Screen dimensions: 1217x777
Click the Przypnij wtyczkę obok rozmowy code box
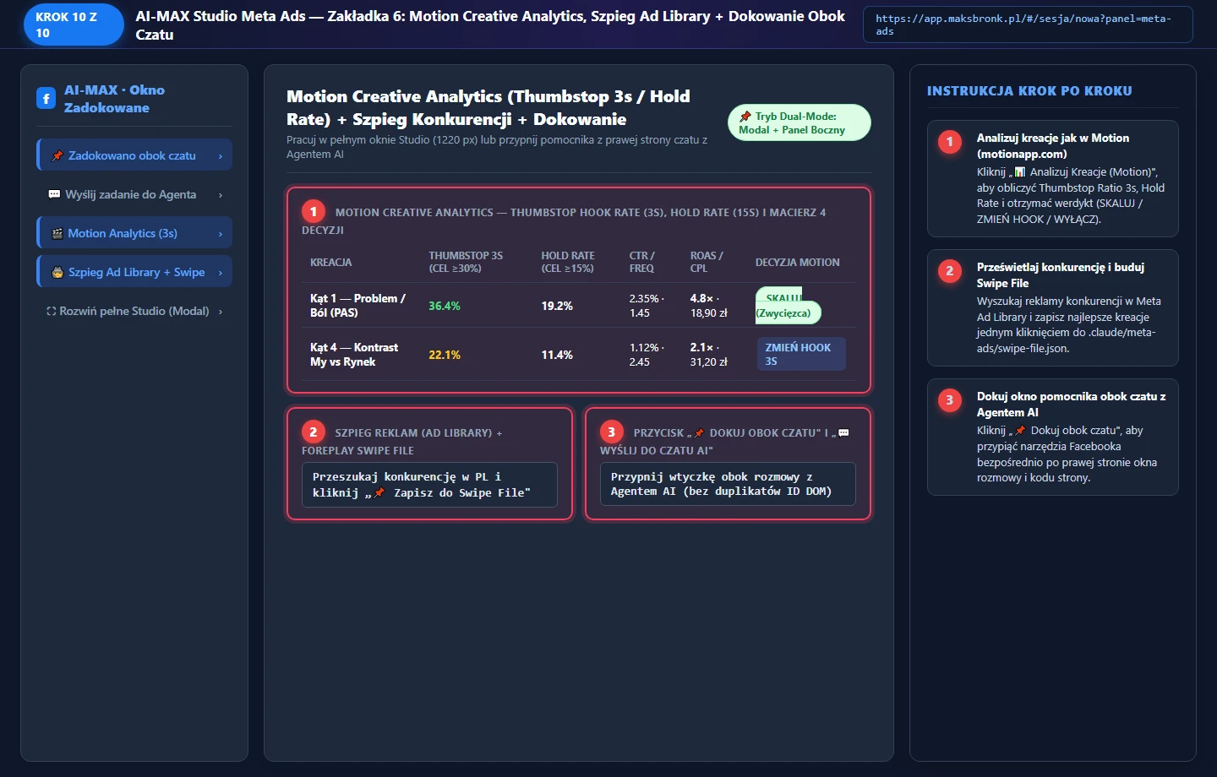point(728,484)
